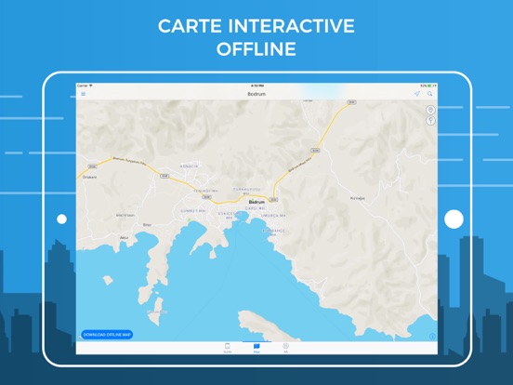Tap the location arrow icon
The width and height of the screenshot is (513, 385).
(416, 94)
